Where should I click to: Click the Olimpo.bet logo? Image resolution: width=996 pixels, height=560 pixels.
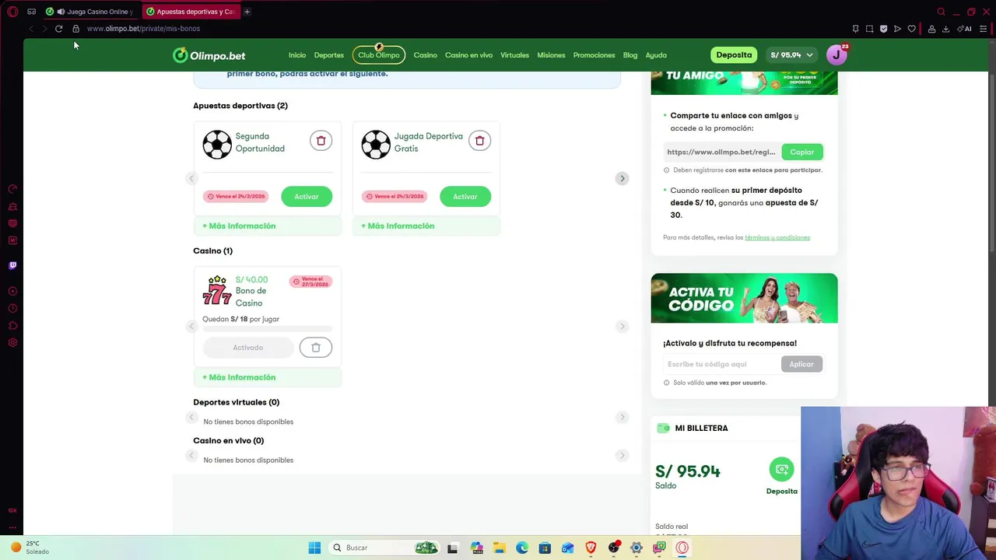[209, 55]
